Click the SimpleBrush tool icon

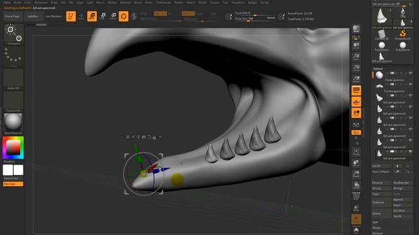pos(403,35)
